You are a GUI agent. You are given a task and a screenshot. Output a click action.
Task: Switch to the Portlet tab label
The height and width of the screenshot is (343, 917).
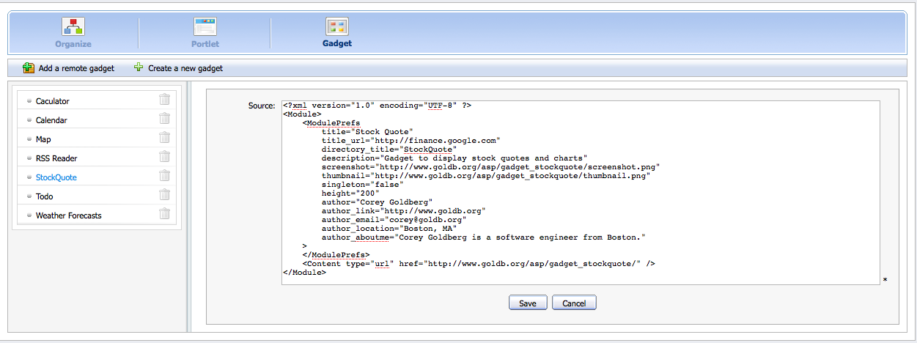coord(205,44)
